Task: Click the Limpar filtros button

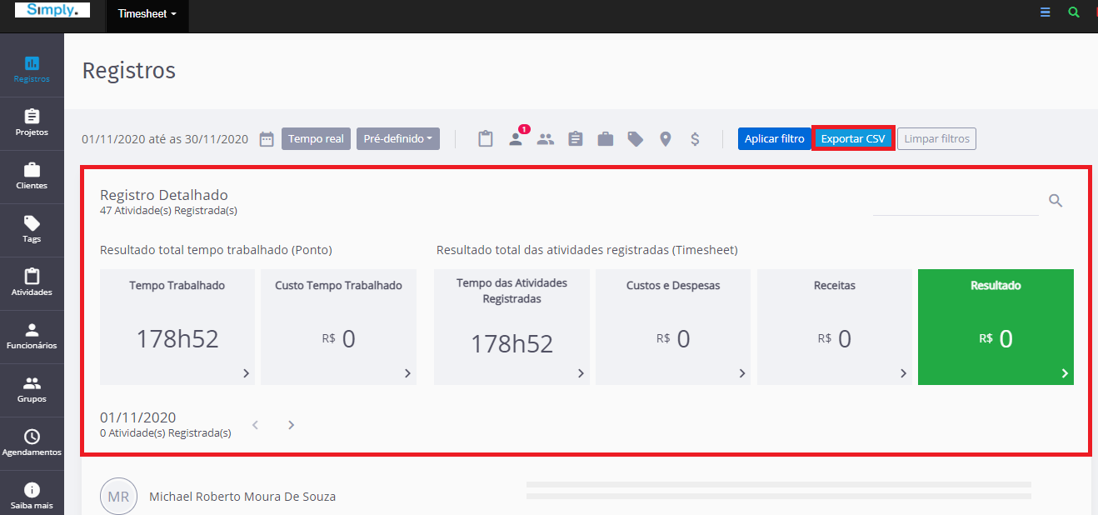Action: click(937, 139)
